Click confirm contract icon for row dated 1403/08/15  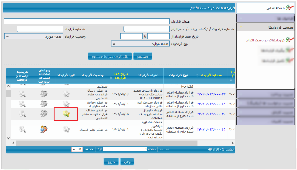click(66, 114)
